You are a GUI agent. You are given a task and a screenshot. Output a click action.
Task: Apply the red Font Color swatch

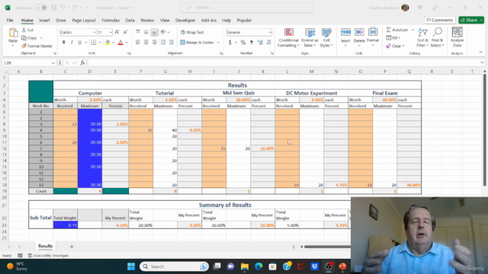(120, 43)
